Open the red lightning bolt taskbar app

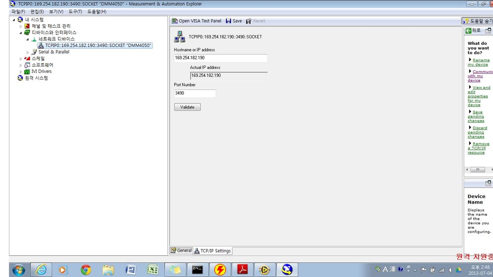tap(220, 270)
